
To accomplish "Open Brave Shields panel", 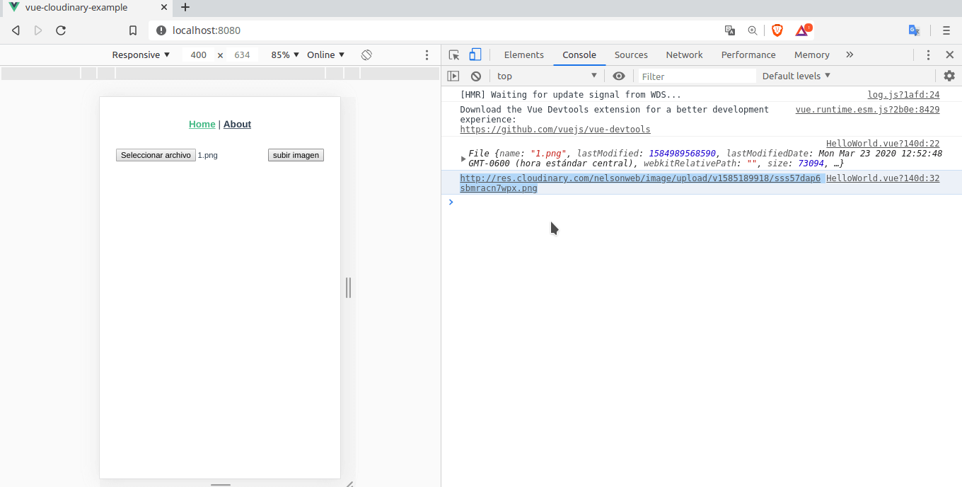I will click(778, 30).
